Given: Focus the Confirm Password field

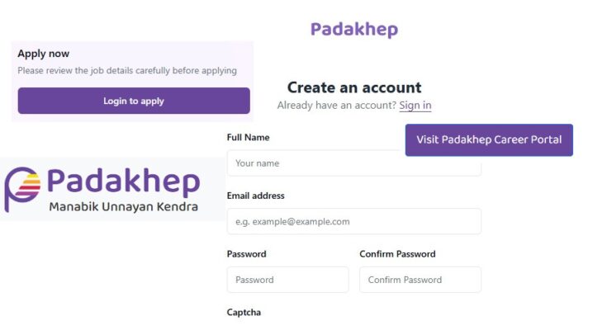Looking at the screenshot, I should coord(420,280).
